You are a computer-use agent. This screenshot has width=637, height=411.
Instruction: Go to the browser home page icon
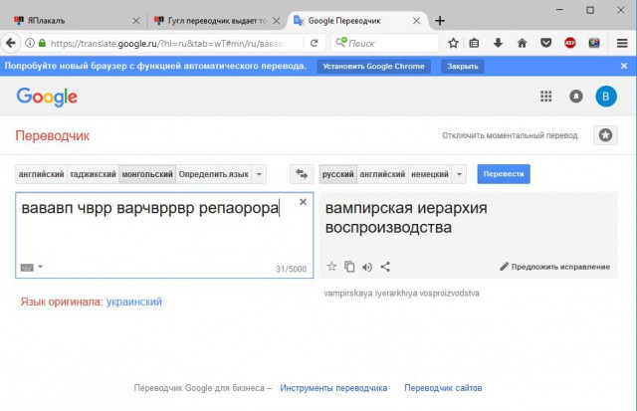coord(522,43)
